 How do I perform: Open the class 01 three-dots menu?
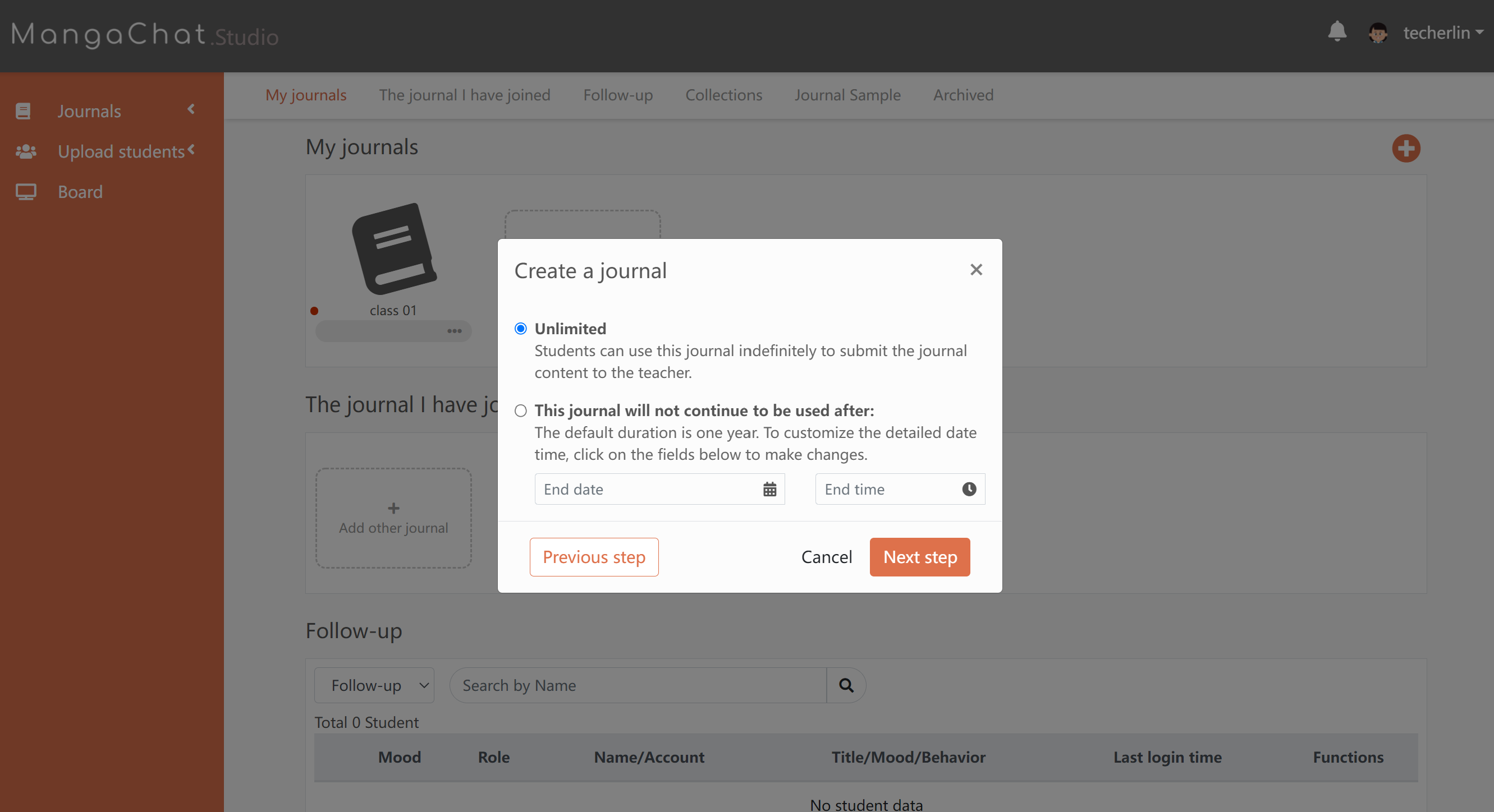coord(454,331)
